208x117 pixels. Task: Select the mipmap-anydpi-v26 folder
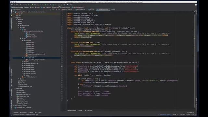[x=31, y=64]
